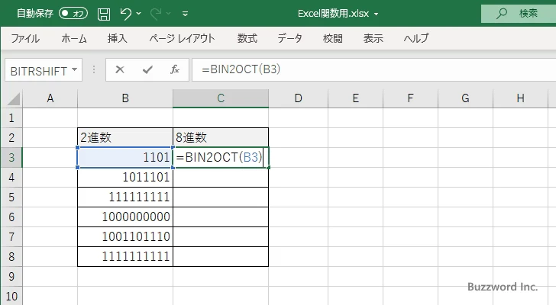Cancel formula entry with the X icon

click(x=120, y=69)
